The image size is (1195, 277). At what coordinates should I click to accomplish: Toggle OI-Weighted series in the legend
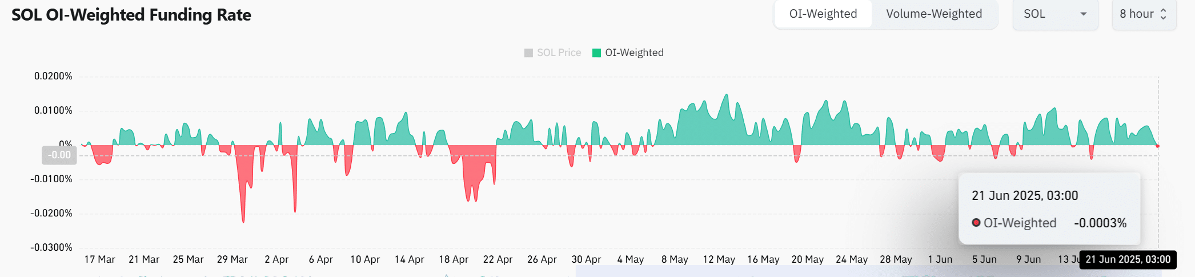coord(628,53)
